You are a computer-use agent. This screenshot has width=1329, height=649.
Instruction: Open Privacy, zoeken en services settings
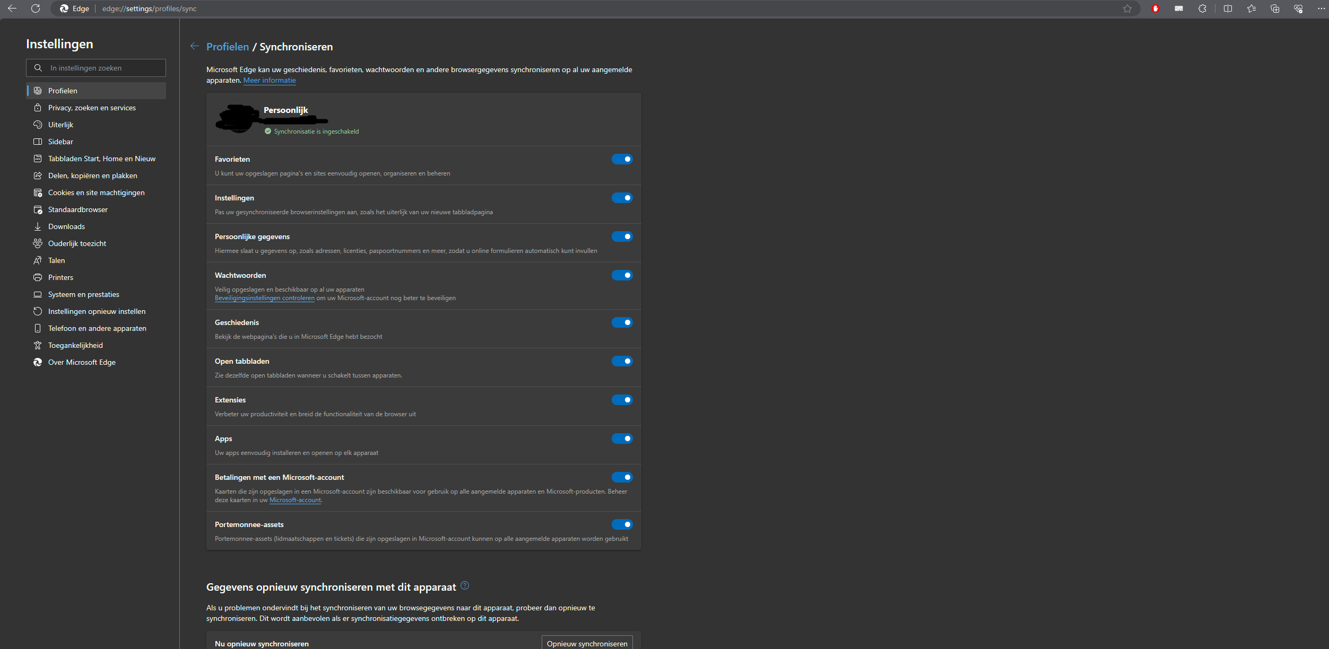click(92, 108)
